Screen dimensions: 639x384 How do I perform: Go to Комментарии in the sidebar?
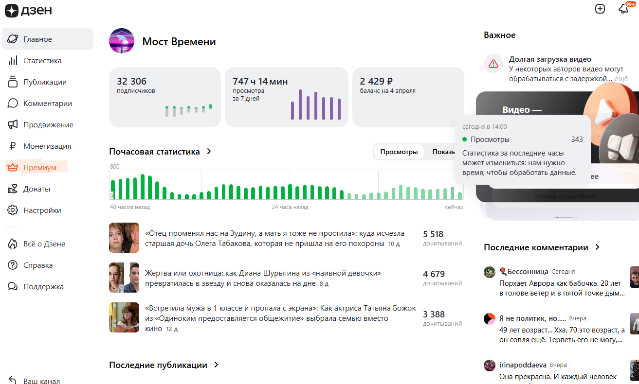click(x=48, y=104)
